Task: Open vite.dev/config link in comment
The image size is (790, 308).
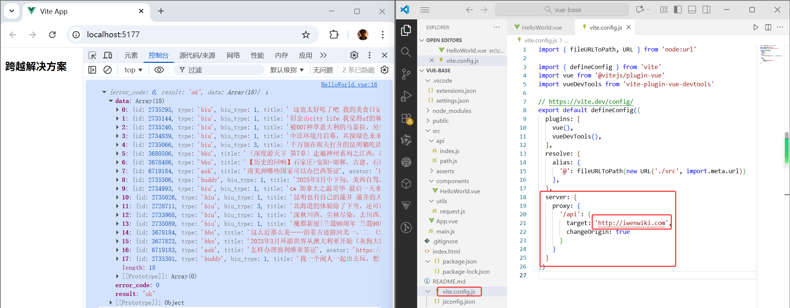Action: coord(591,102)
